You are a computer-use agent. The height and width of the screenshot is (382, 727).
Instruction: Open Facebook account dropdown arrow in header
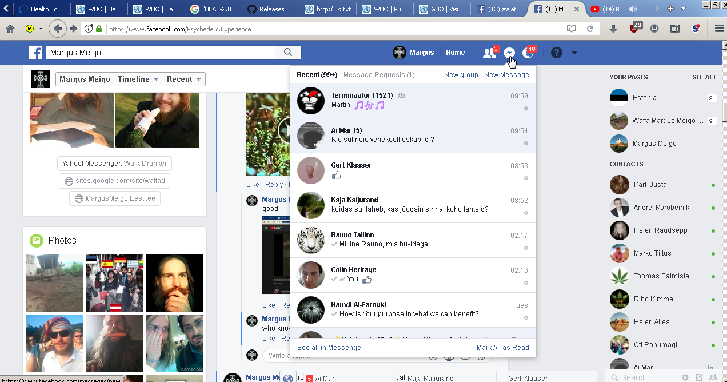pos(574,53)
